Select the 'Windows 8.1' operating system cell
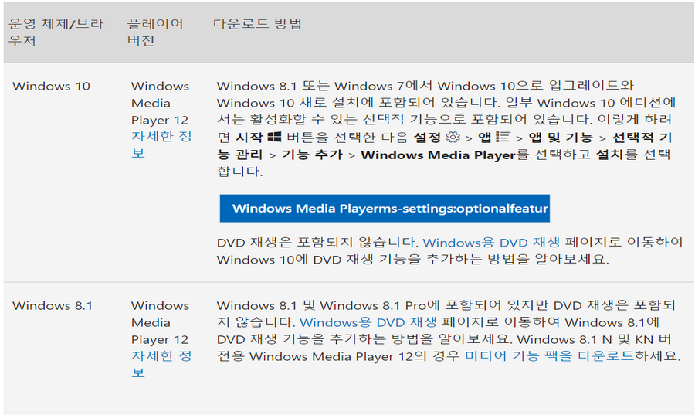This screenshot has height=415, width=695. tap(53, 305)
